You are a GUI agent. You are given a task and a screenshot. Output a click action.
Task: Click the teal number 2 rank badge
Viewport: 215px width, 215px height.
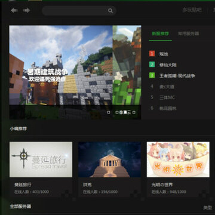[x=152, y=64]
